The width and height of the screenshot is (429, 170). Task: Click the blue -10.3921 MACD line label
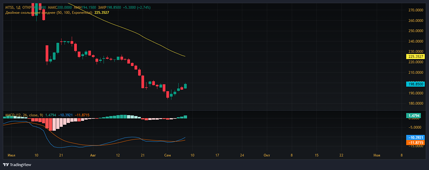pos(416,137)
